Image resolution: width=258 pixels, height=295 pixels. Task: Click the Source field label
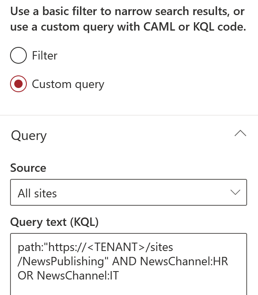point(28,168)
